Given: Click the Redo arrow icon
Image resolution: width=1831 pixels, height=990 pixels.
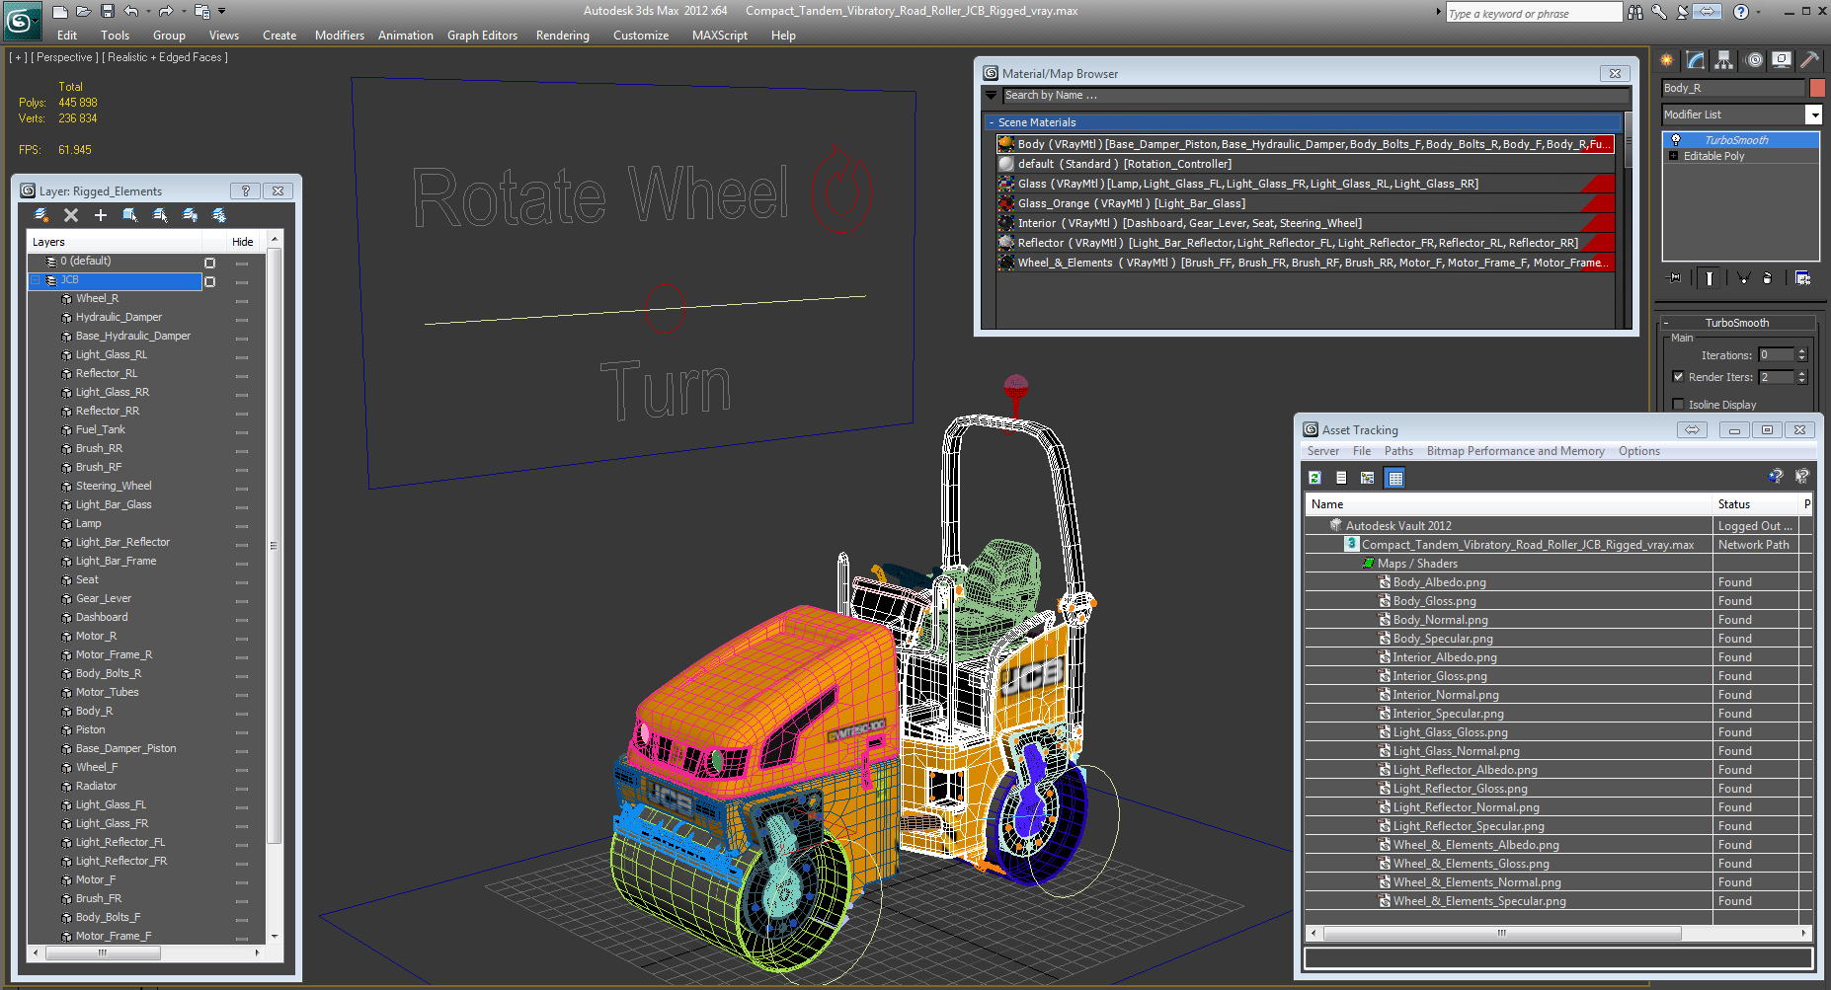Looking at the screenshot, I should 166,12.
